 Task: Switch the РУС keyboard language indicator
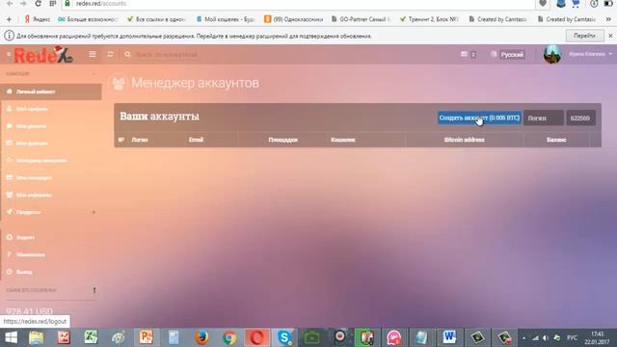[x=572, y=338]
